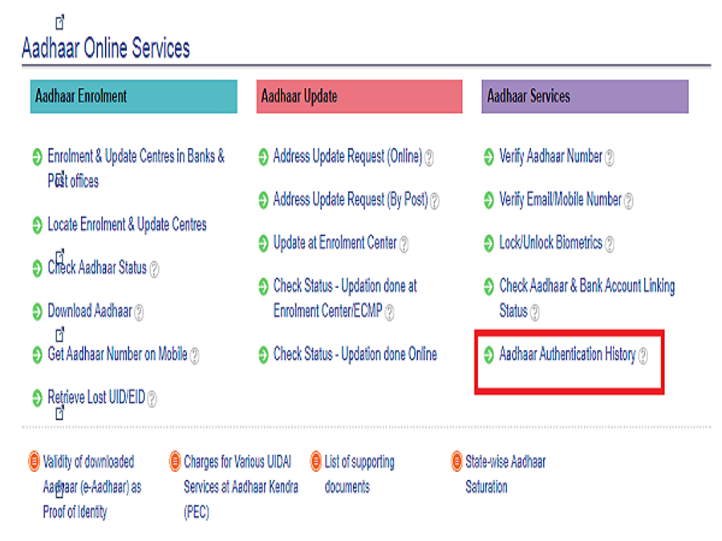Image resolution: width=722 pixels, height=541 pixels.
Task: Click help icon beside Enrolment Center/ECMP
Action: pyautogui.click(x=390, y=313)
